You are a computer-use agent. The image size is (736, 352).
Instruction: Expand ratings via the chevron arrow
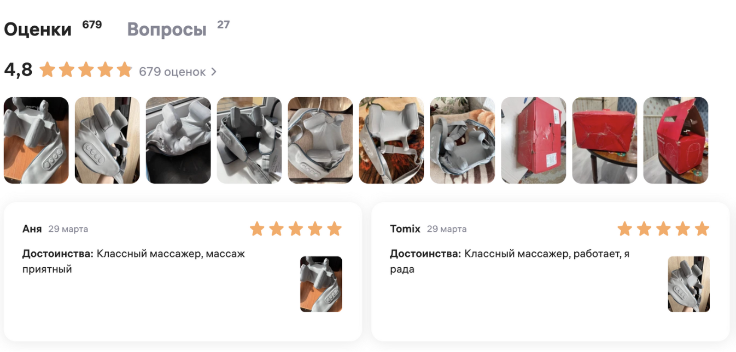(x=214, y=72)
